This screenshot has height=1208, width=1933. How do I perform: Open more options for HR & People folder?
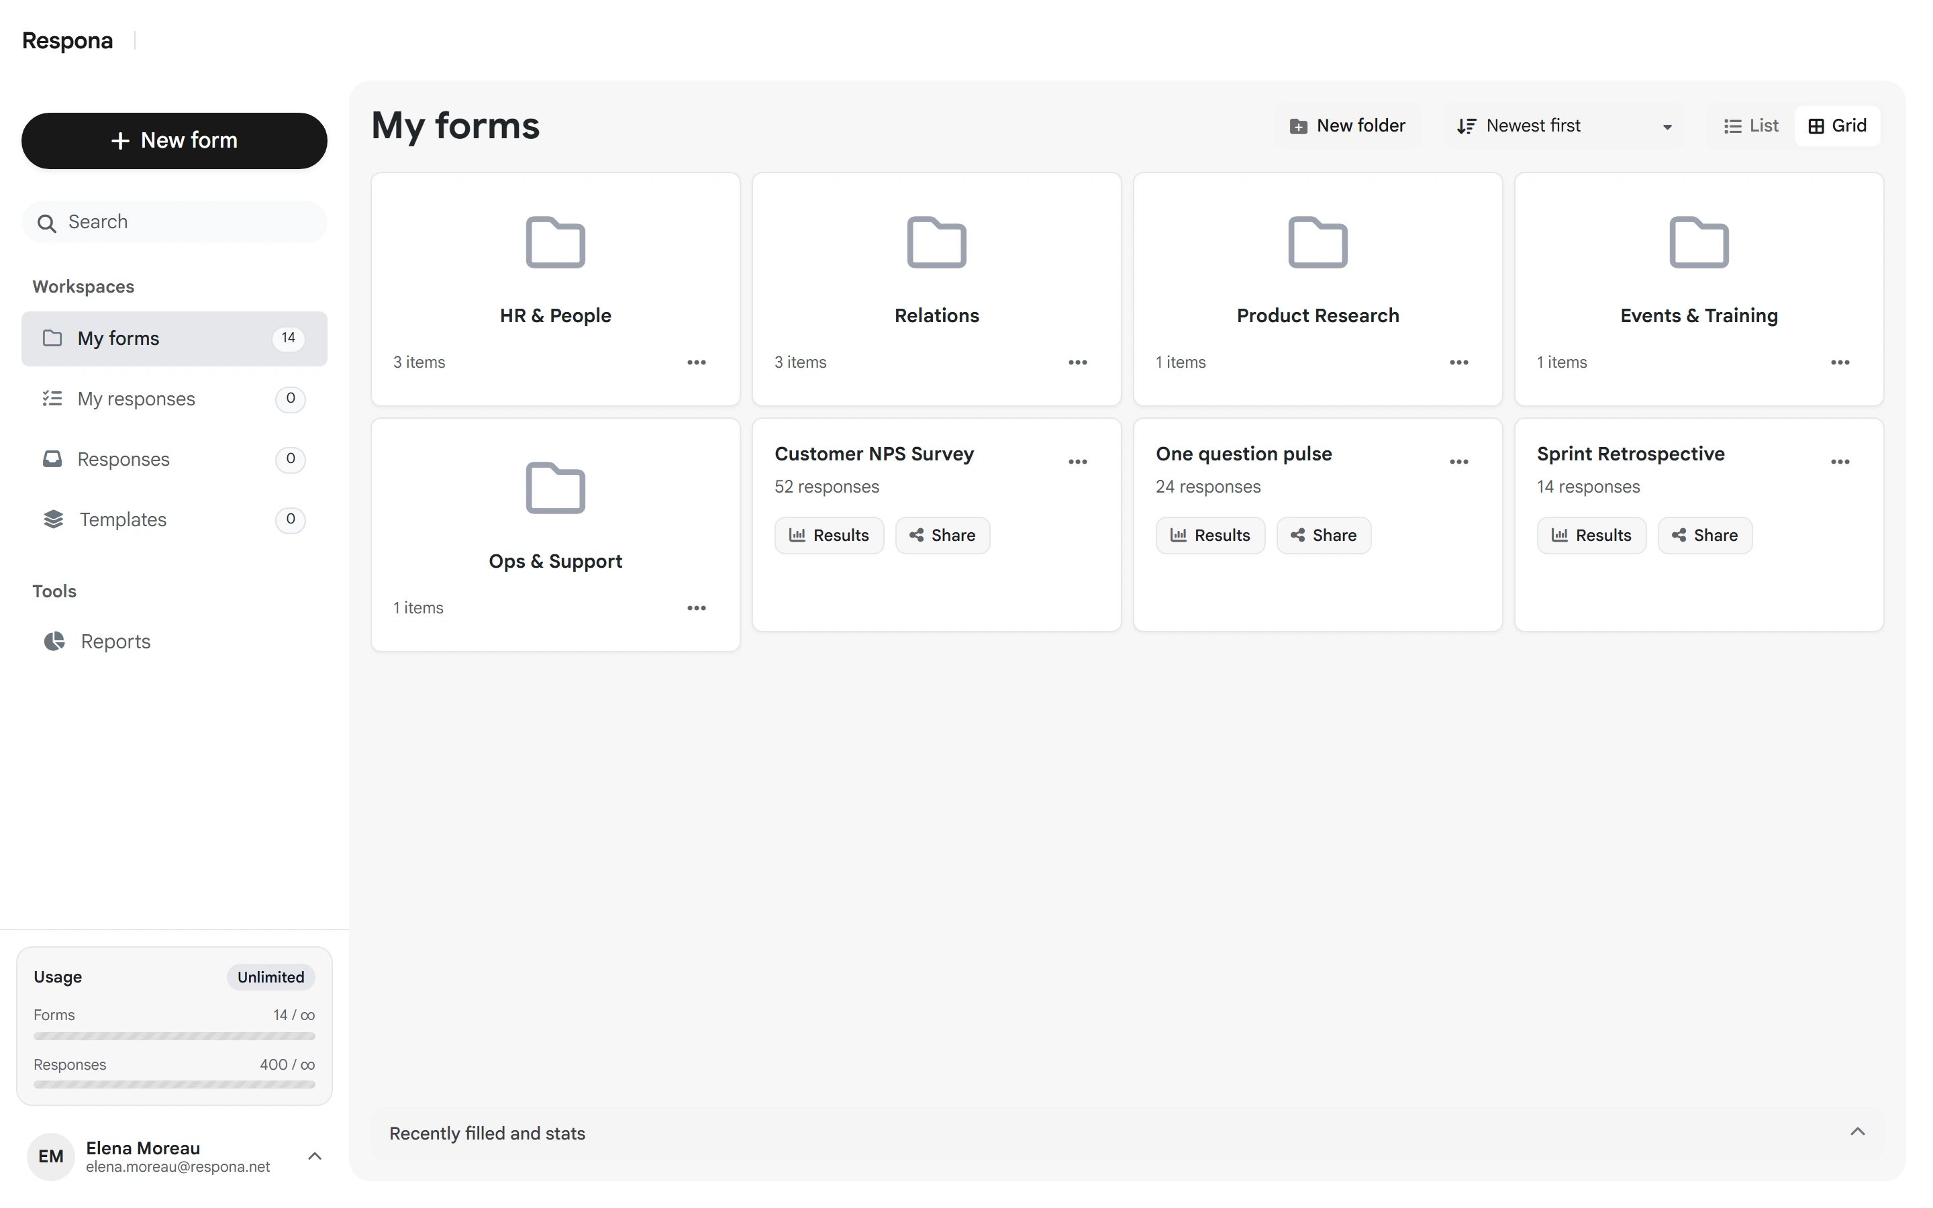[696, 362]
